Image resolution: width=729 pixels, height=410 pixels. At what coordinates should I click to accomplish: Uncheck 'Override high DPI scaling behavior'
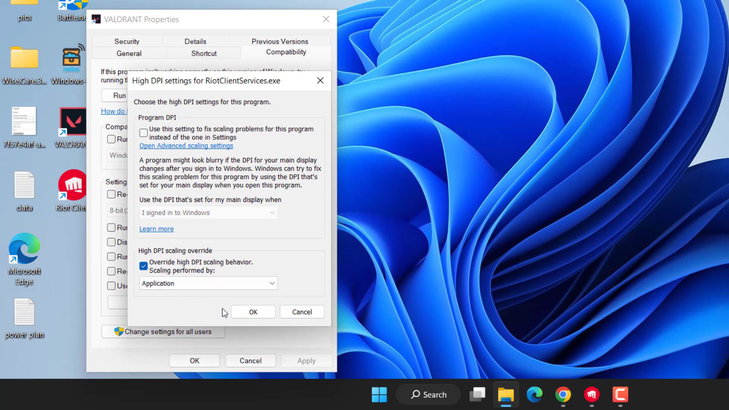[x=144, y=266]
